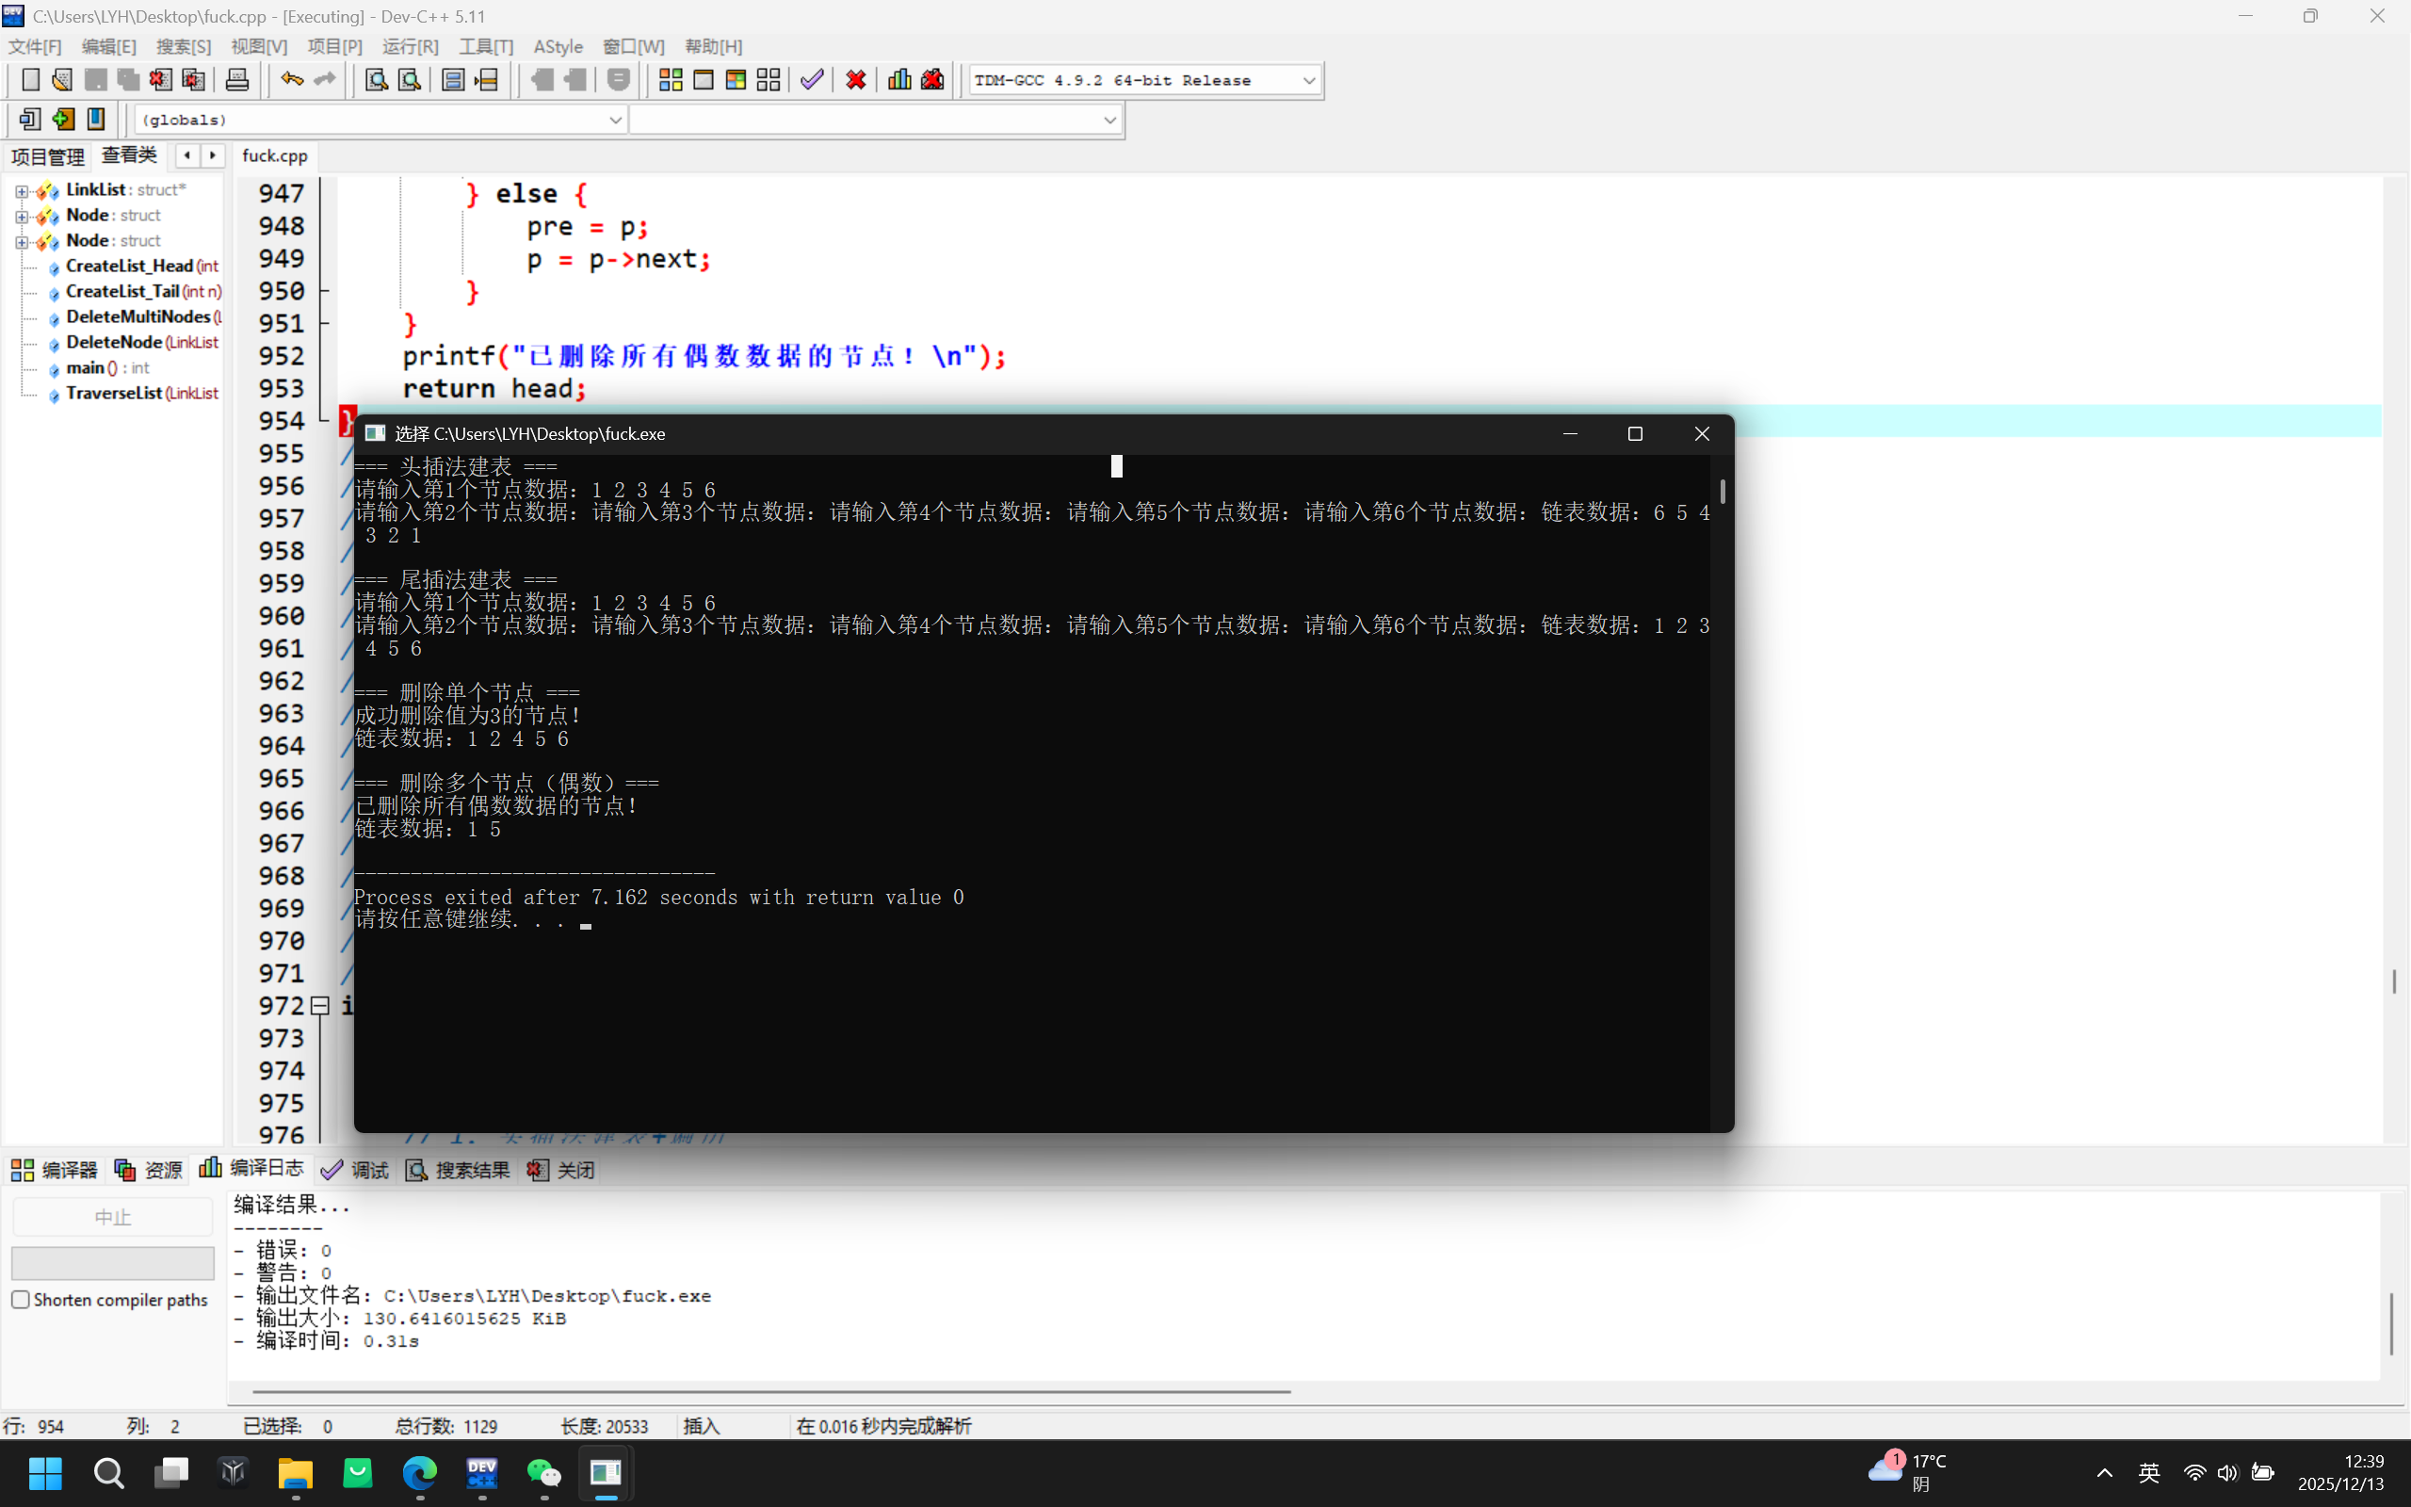Click the Insert green plus icon
Image resolution: width=2411 pixels, height=1507 pixels.
(63, 120)
